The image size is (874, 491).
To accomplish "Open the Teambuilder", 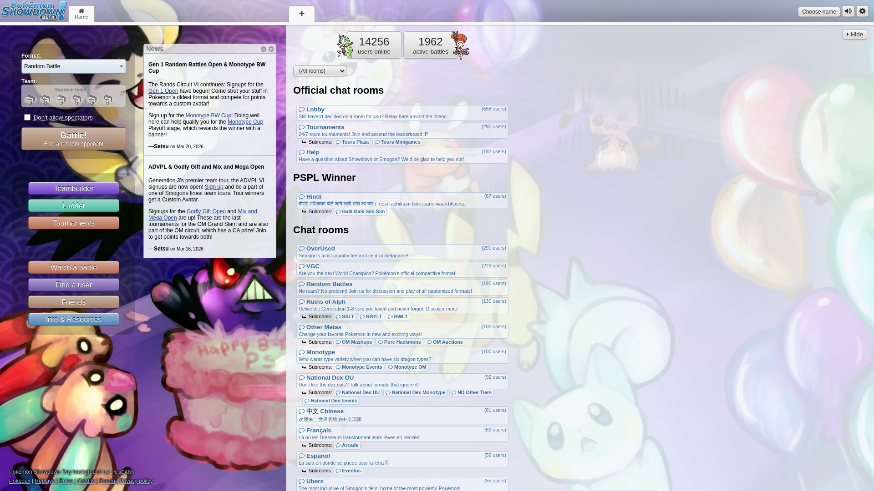I will pyautogui.click(x=74, y=189).
